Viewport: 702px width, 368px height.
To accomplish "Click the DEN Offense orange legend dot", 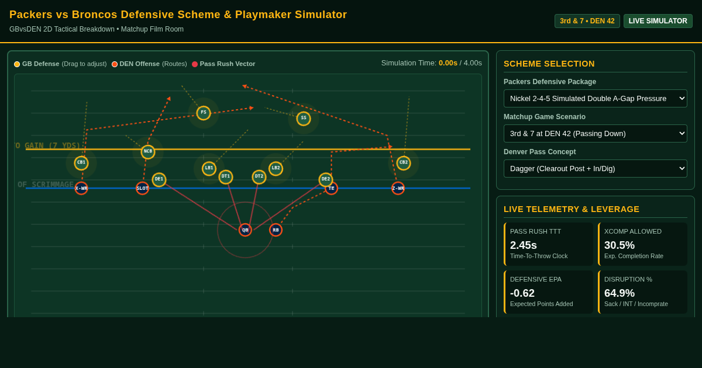I will (115, 64).
